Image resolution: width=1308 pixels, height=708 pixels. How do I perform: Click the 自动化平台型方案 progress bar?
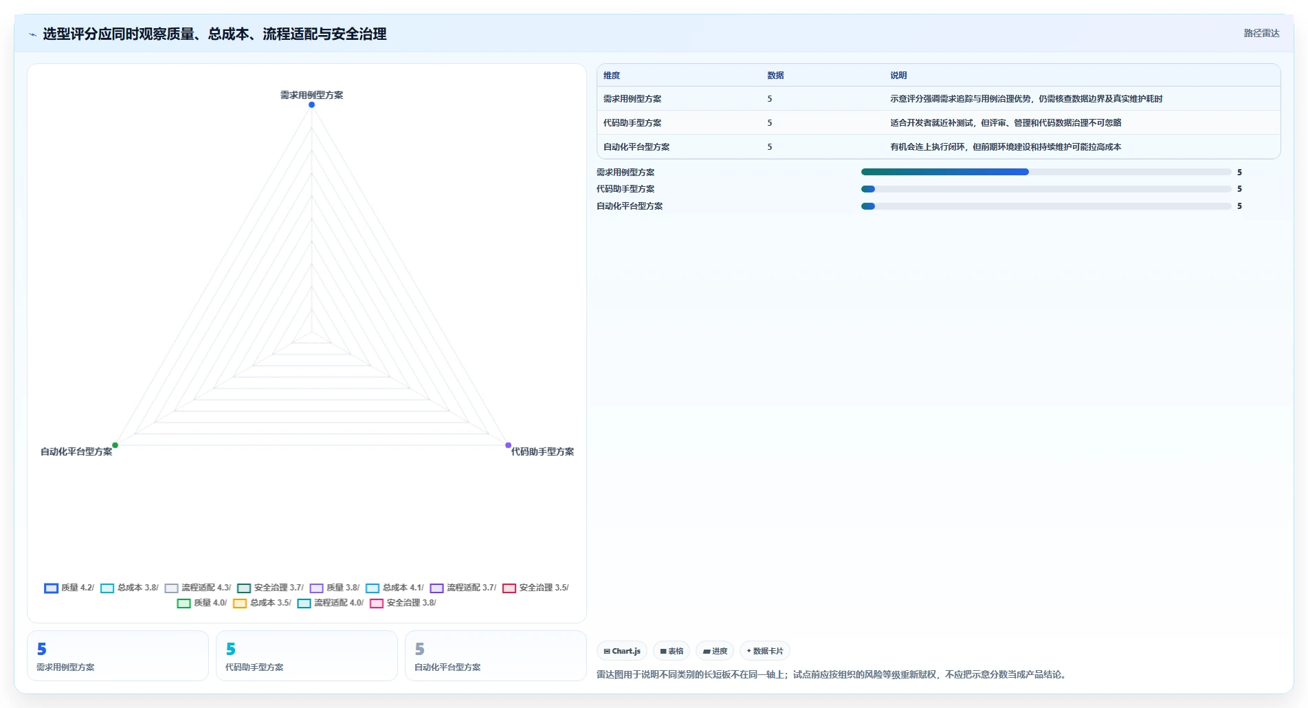(1046, 206)
